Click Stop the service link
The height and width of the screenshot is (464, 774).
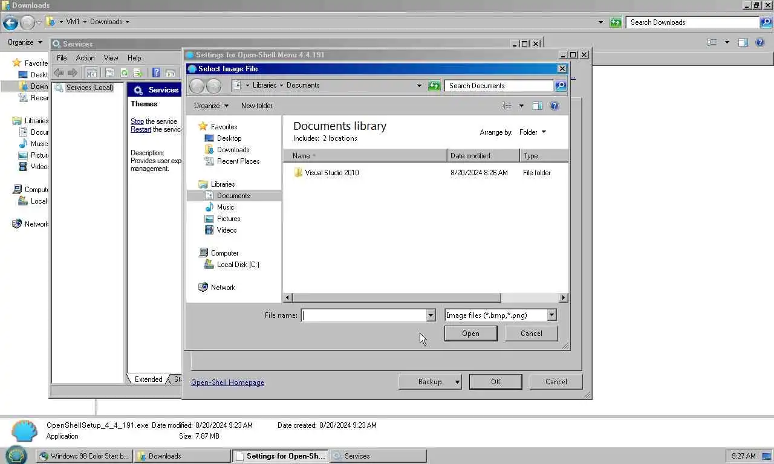click(137, 121)
